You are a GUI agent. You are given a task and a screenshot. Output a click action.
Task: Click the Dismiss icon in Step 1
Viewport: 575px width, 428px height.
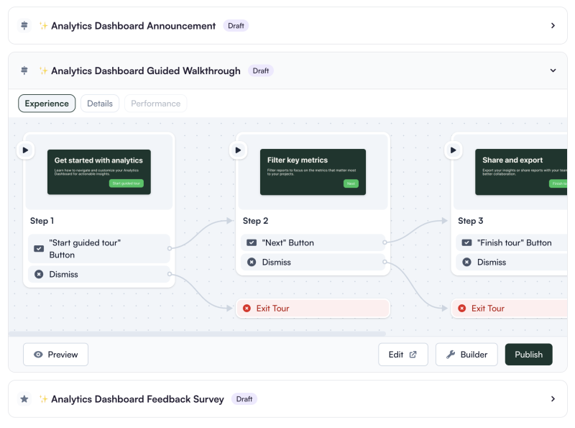[39, 274]
